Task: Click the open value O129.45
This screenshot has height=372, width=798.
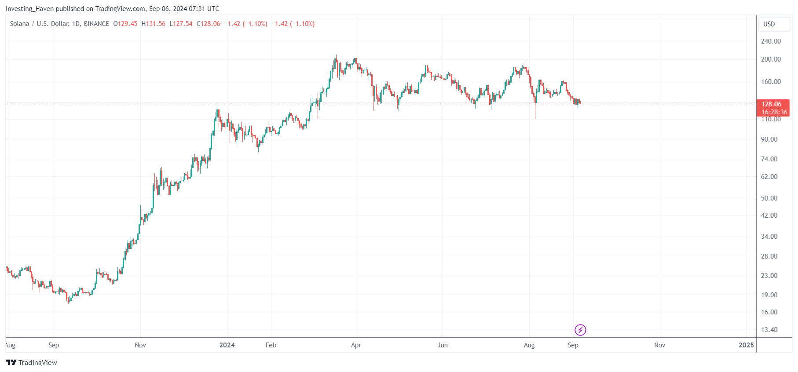Action: point(125,24)
